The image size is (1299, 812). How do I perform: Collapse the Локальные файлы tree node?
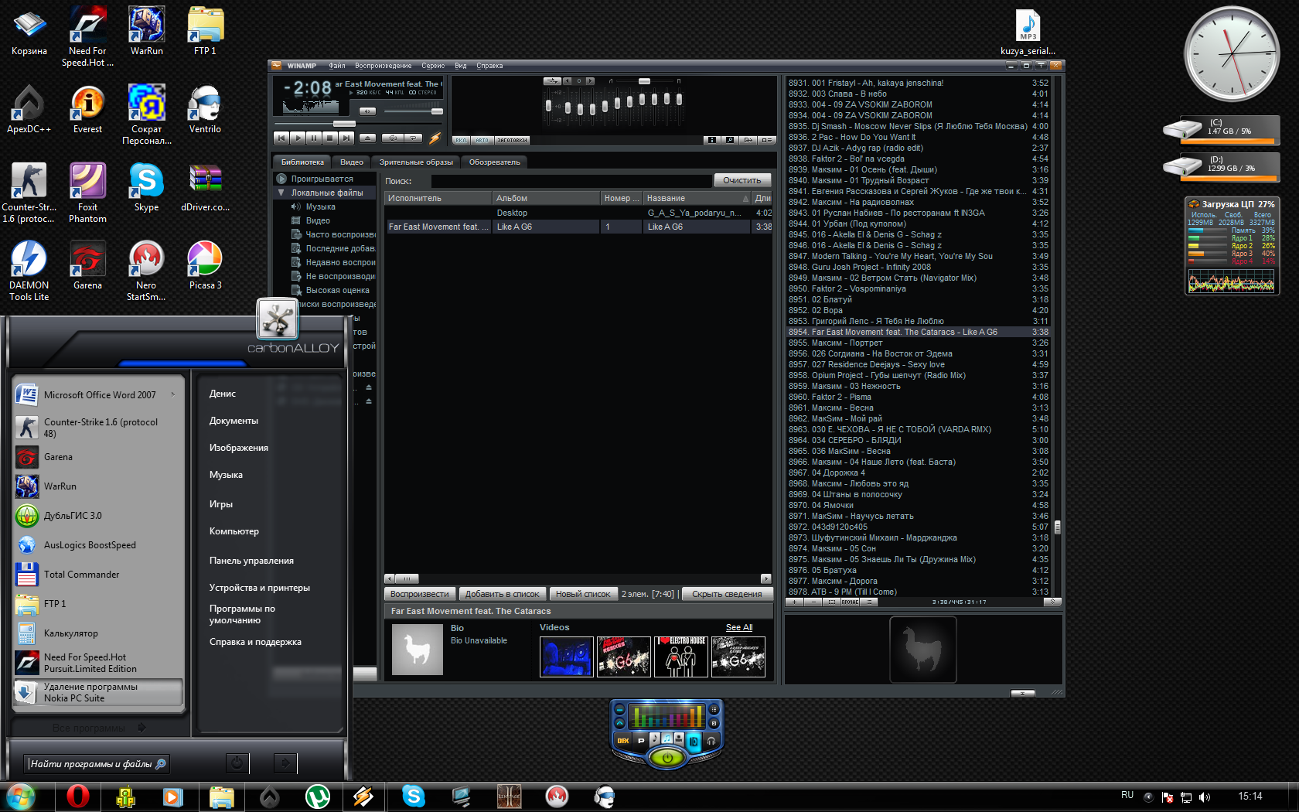(x=281, y=193)
